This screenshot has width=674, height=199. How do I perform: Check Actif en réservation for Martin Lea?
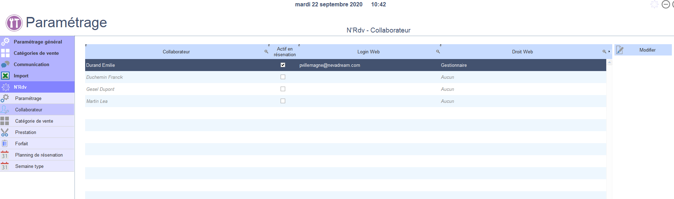point(283,101)
